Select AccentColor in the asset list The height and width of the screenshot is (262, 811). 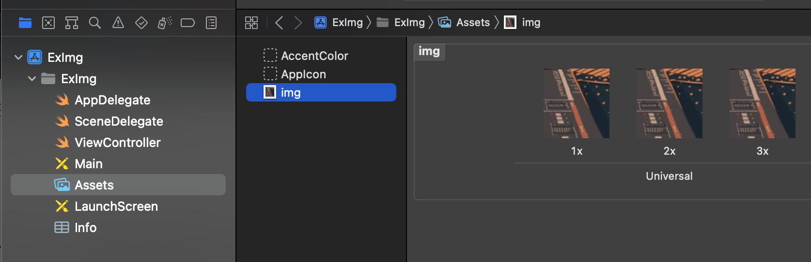[x=314, y=56]
